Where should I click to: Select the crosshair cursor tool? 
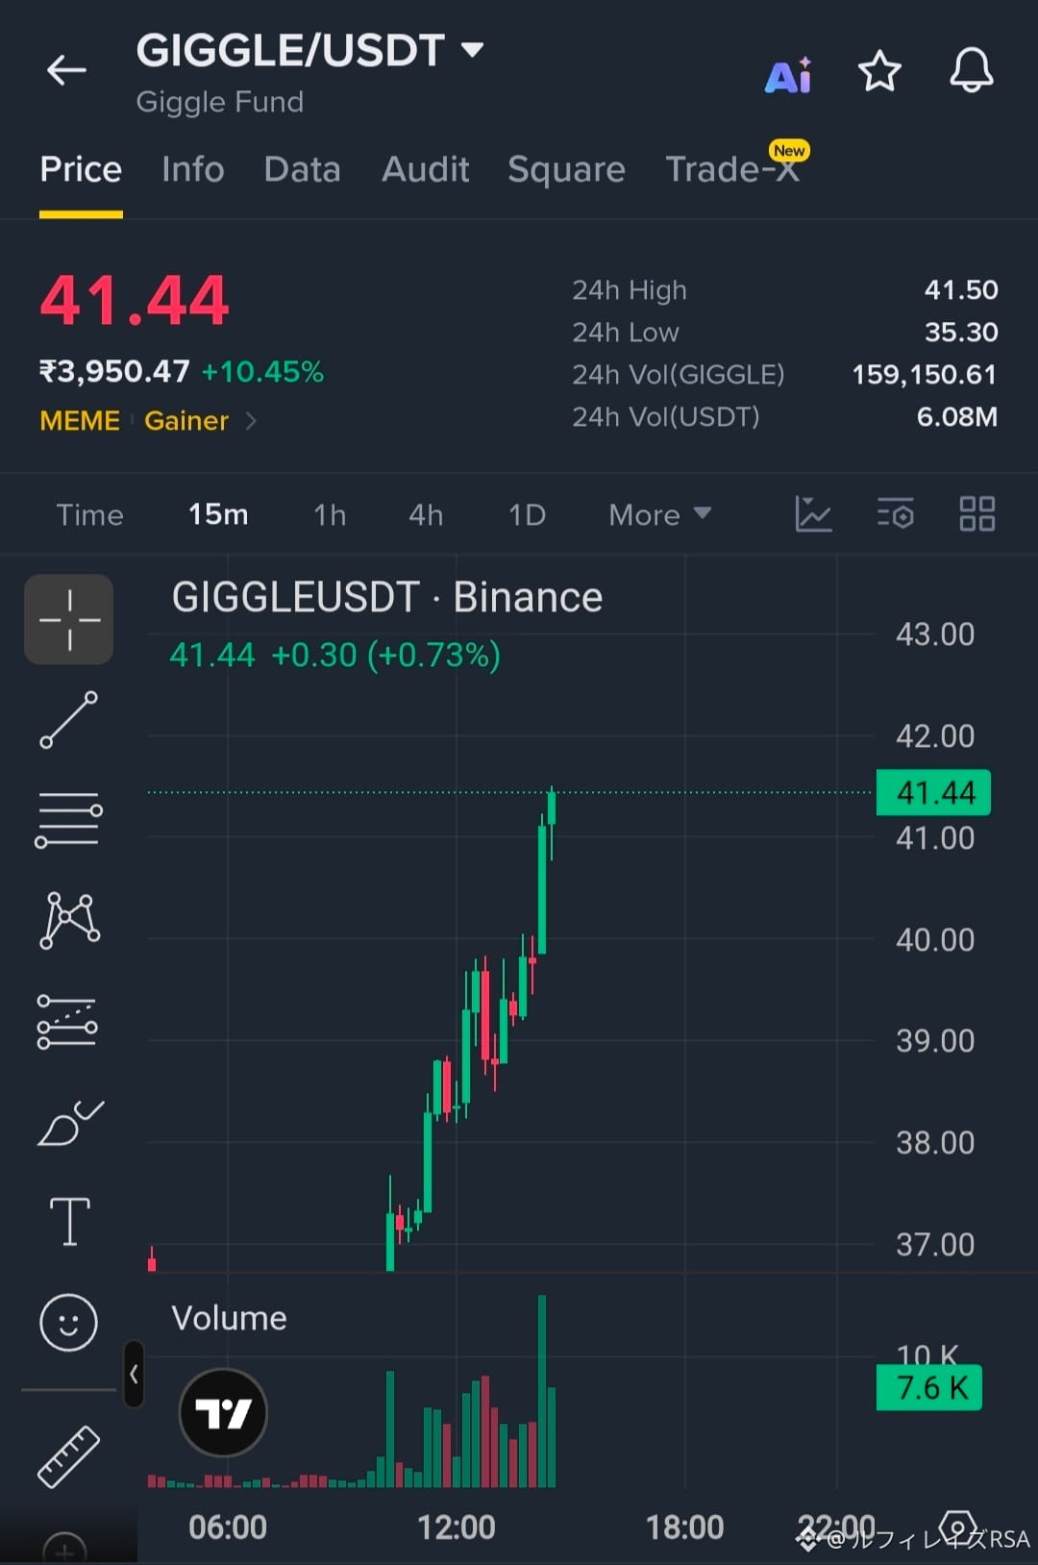(69, 620)
